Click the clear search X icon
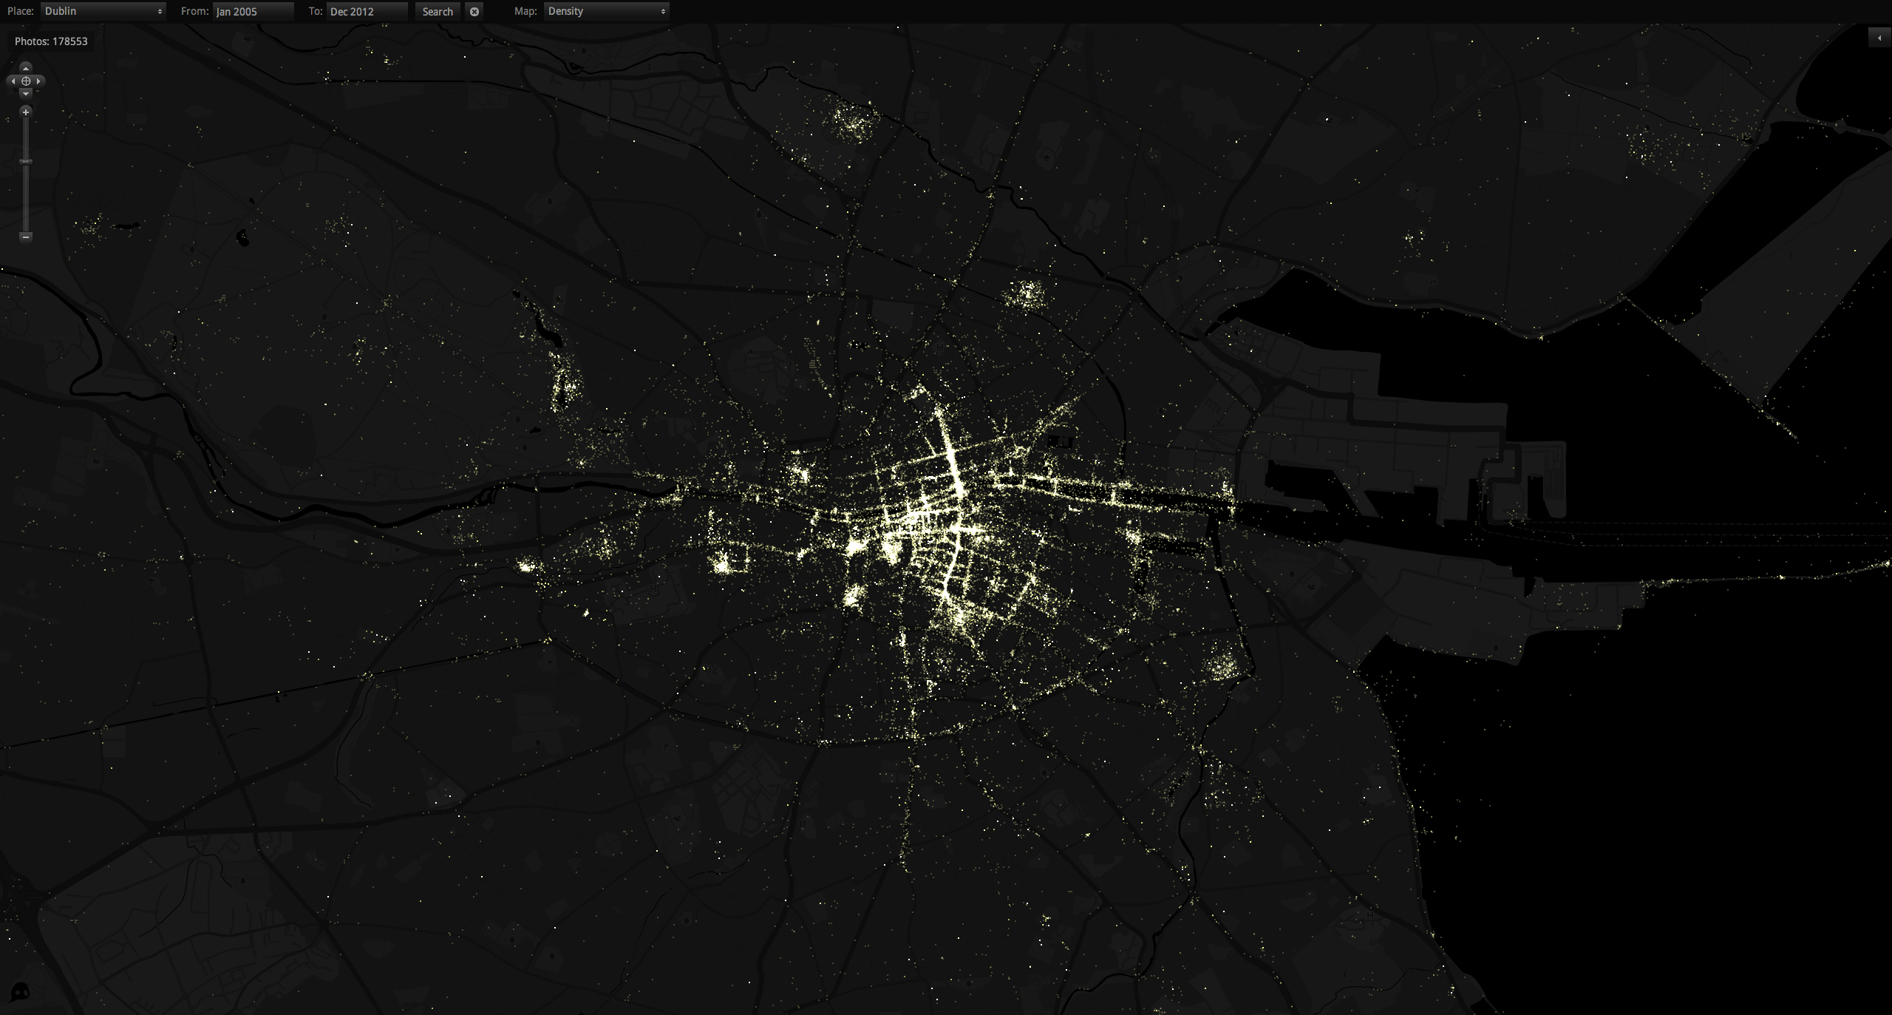The width and height of the screenshot is (1892, 1015). (x=474, y=12)
